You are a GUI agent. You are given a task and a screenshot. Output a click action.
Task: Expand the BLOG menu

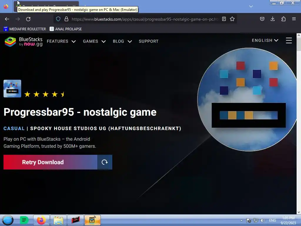(x=122, y=41)
